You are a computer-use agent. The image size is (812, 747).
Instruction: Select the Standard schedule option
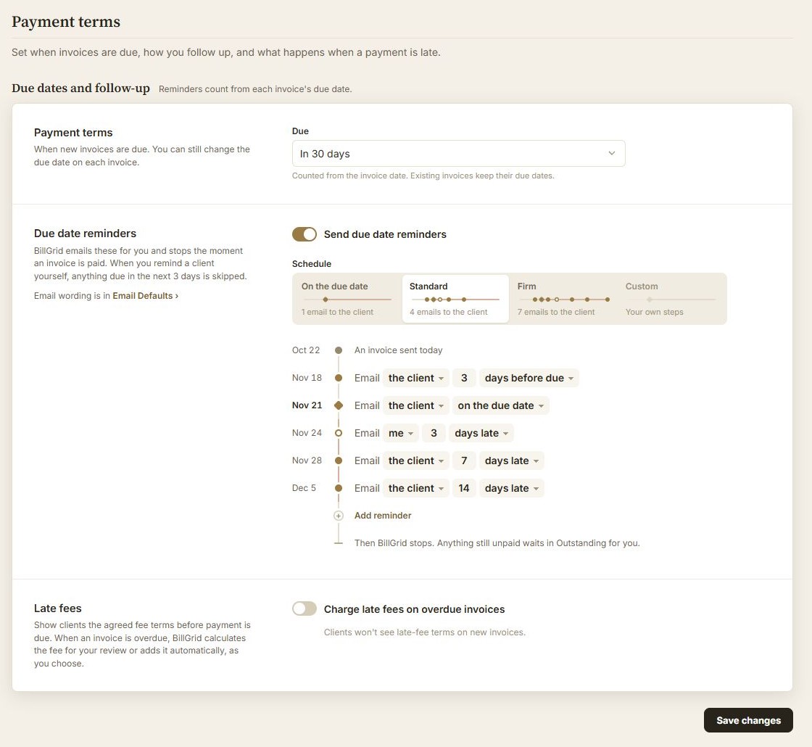coord(456,299)
